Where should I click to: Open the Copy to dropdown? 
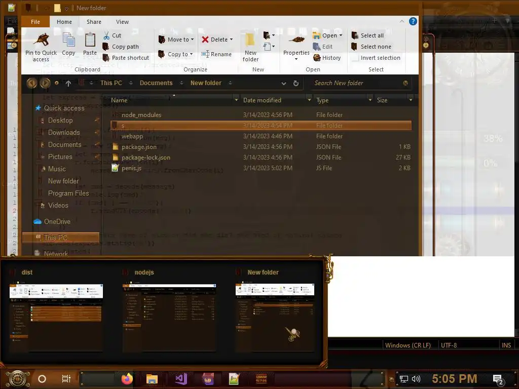point(175,54)
